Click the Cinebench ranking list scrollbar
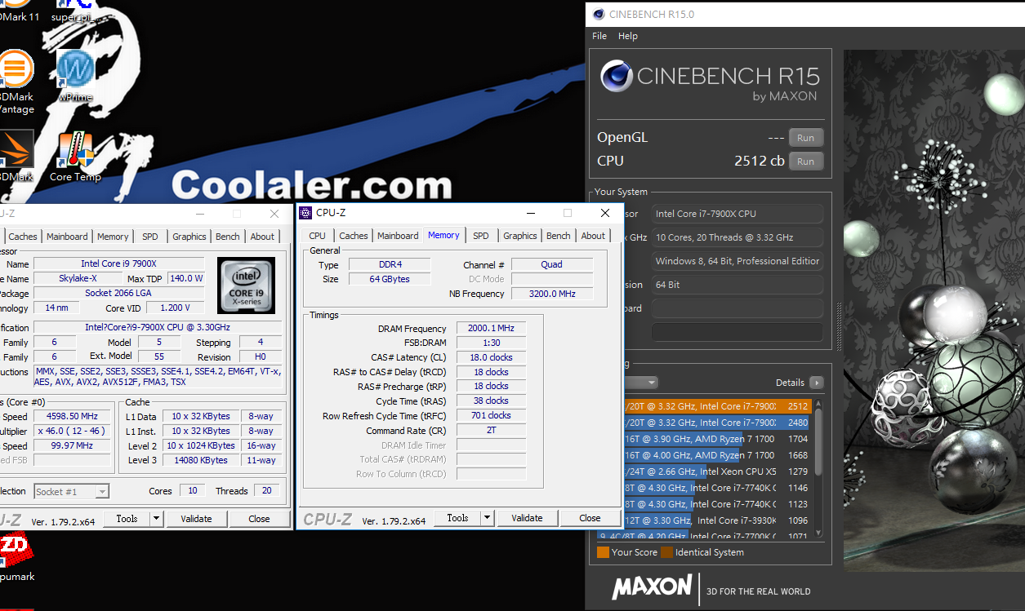1025x611 pixels. tap(818, 469)
